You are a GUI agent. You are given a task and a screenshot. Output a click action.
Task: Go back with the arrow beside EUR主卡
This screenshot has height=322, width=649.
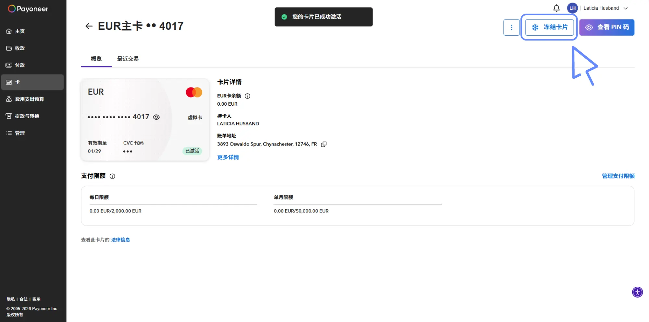[89, 26]
